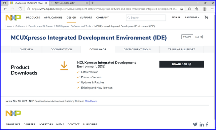Click the Home breadcrumb link
The image size is (216, 130).
(x=9, y=26)
